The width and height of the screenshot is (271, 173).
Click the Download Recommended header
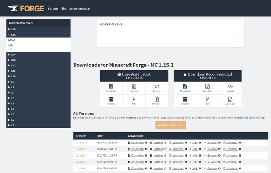point(207,76)
